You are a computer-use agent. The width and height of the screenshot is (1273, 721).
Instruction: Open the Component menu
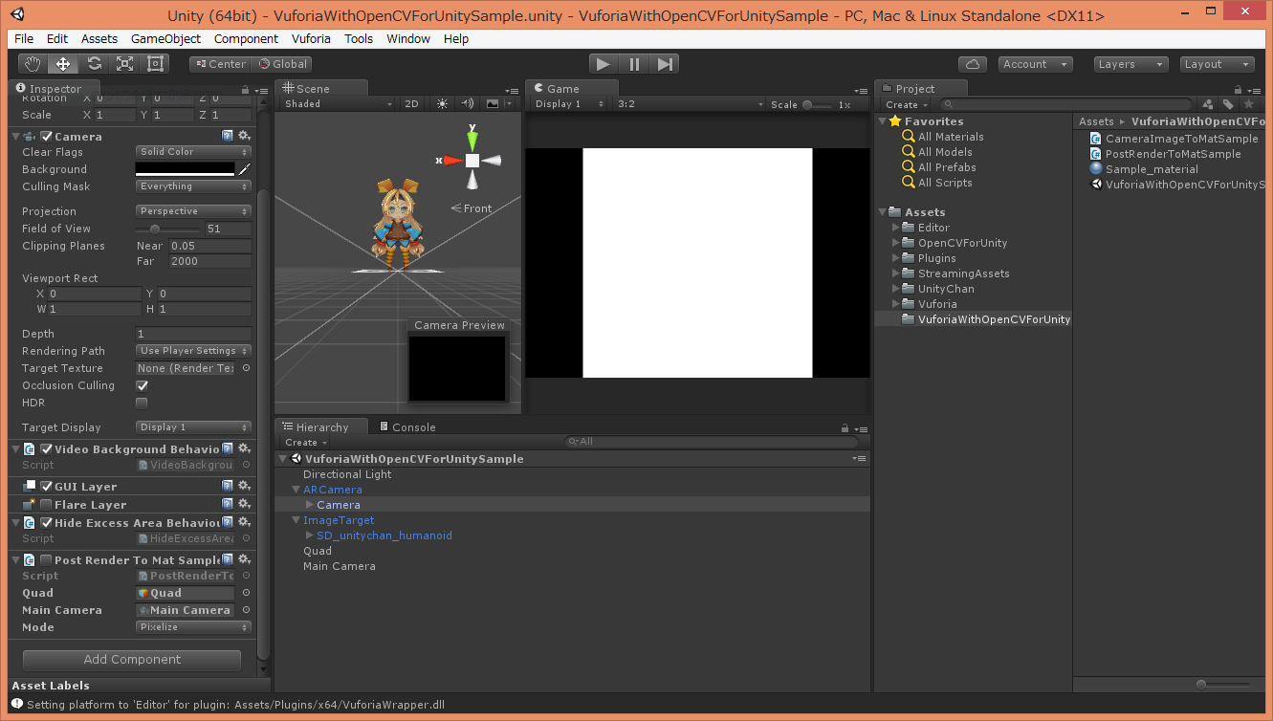(x=246, y=38)
